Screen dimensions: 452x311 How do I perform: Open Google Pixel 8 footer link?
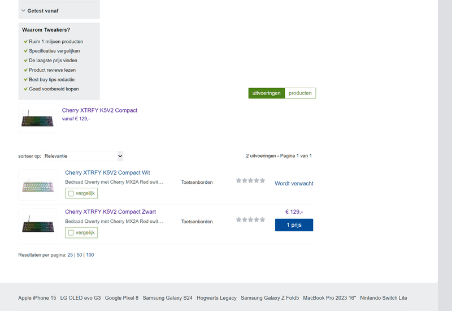click(x=121, y=298)
